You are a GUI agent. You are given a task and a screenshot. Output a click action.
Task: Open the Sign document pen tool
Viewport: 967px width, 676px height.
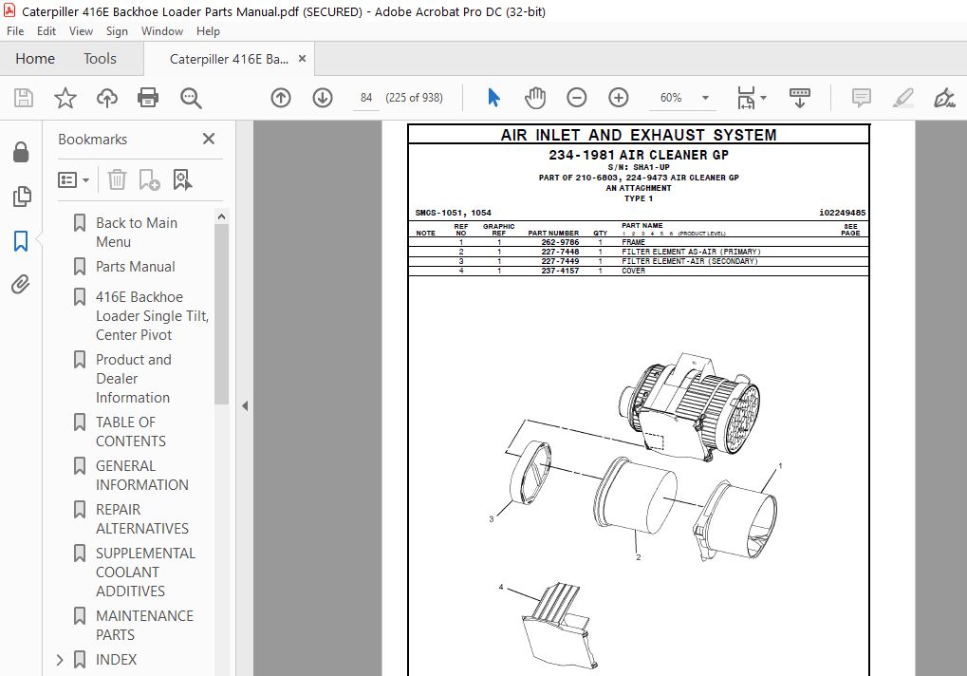(944, 98)
